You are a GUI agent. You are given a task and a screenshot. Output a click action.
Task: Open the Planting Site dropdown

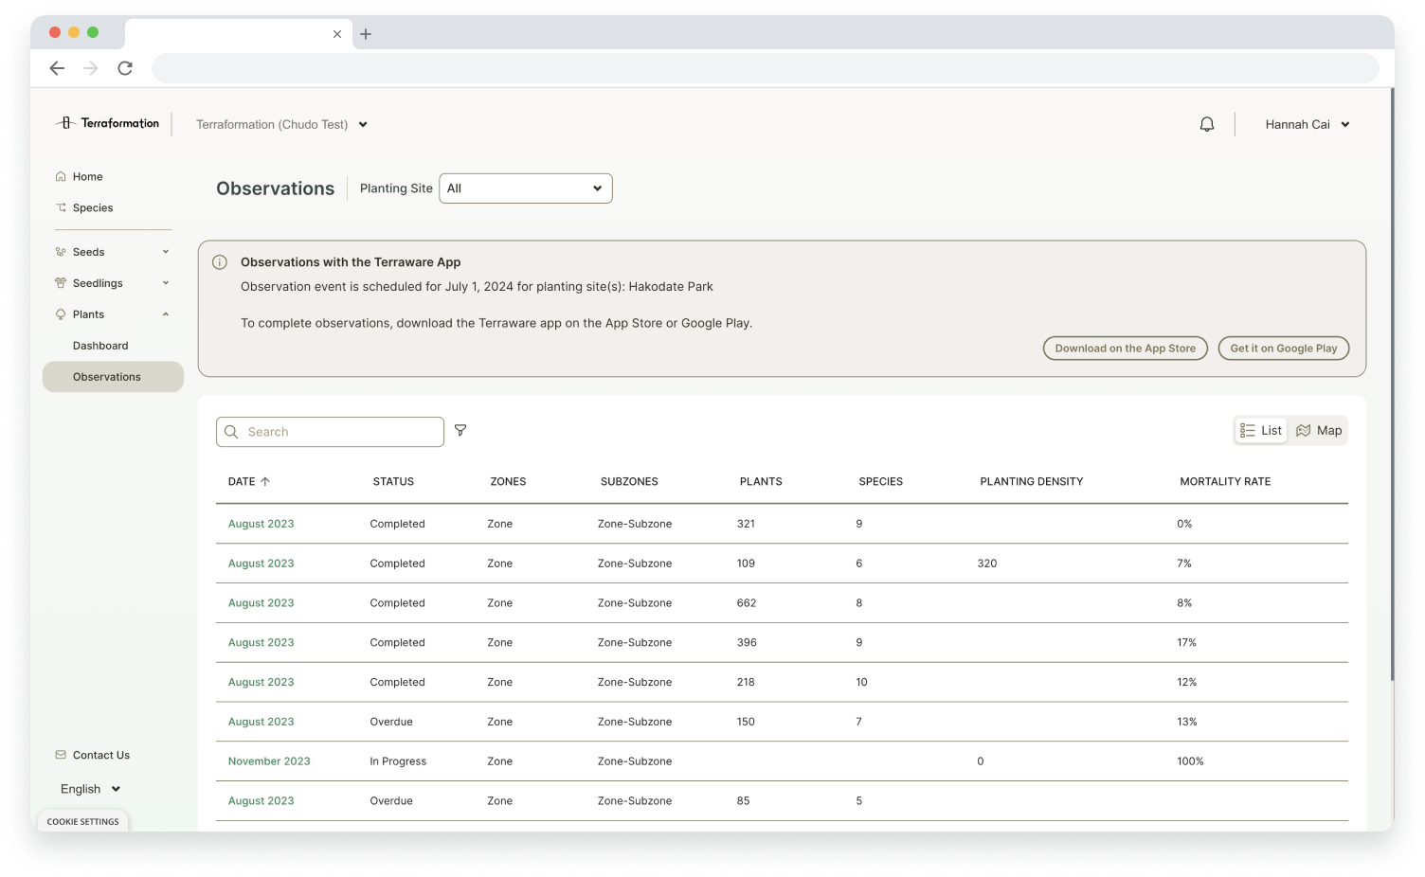(x=525, y=188)
